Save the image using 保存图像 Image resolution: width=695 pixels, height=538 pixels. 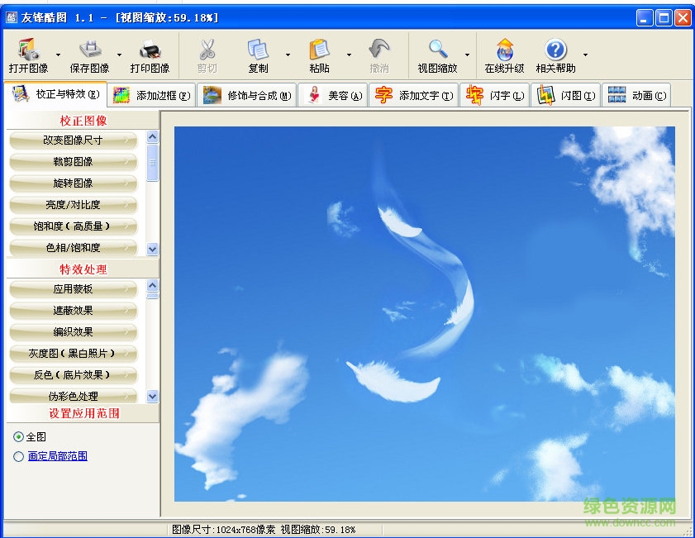coord(88,55)
